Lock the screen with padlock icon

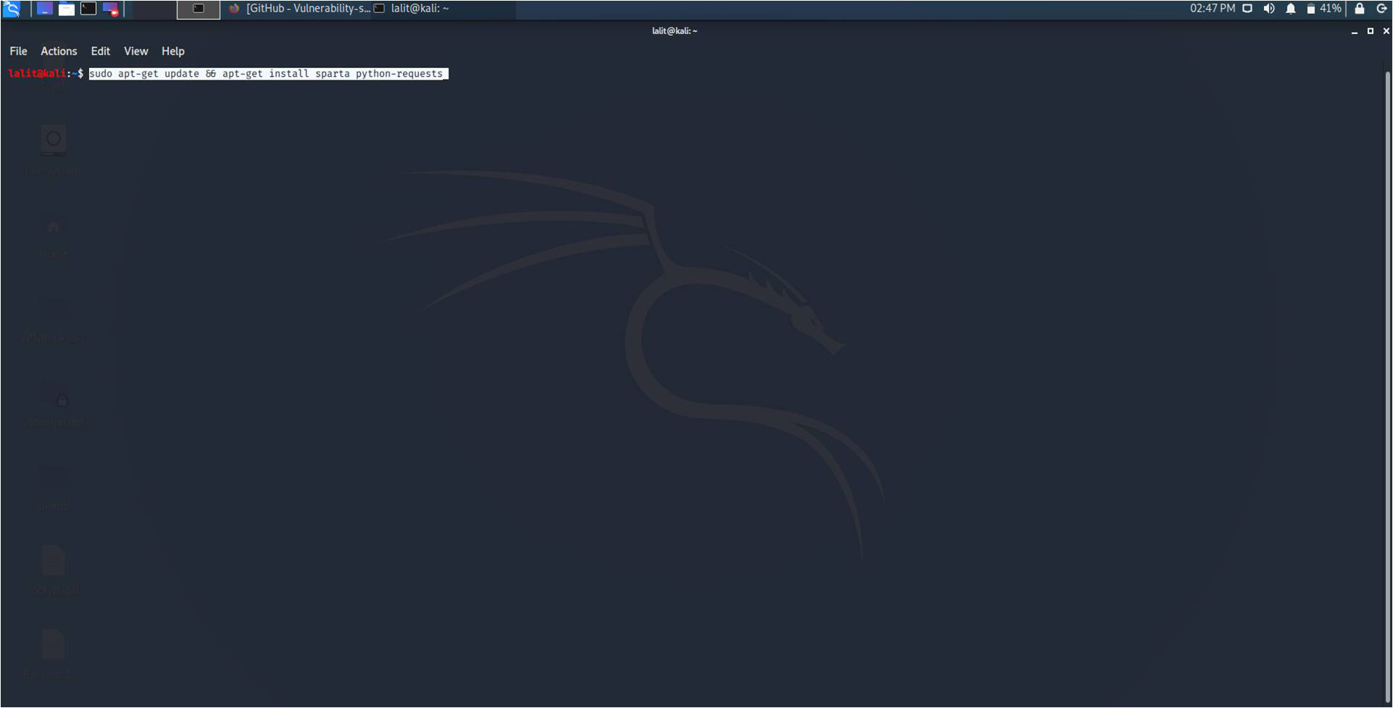1360,9
